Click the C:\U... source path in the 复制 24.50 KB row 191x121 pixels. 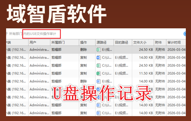click(107, 66)
